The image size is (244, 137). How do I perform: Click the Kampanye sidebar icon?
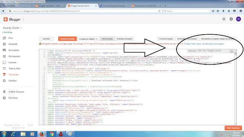[x=4, y=56]
